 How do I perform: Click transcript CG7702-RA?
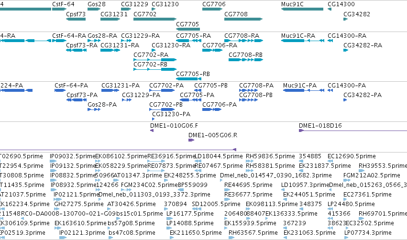(155, 60)
